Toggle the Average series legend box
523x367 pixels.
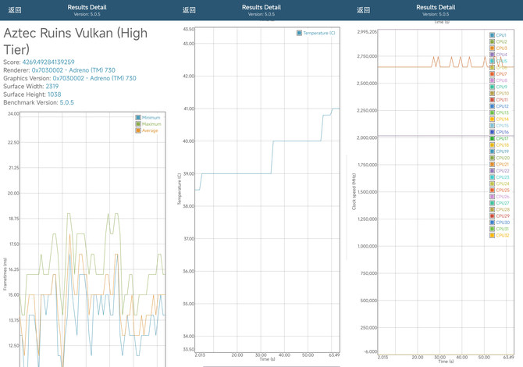point(138,130)
